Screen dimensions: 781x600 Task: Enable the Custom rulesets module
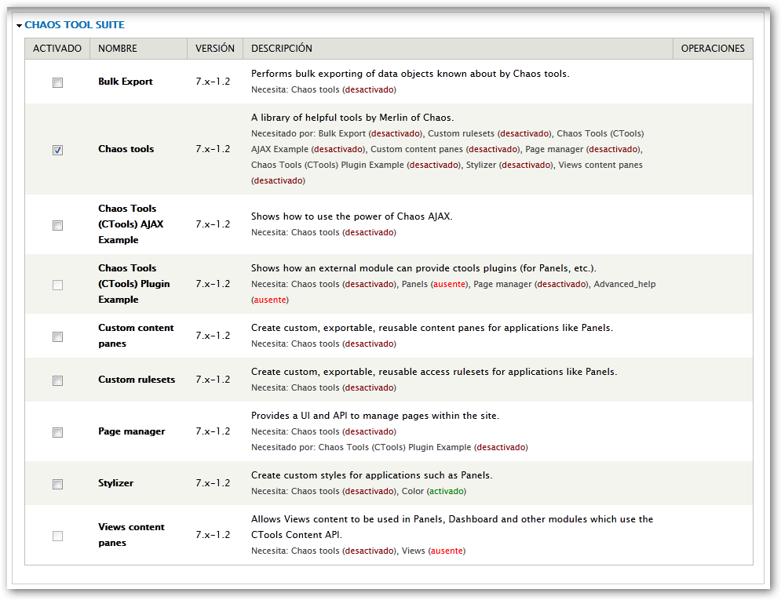coord(57,380)
